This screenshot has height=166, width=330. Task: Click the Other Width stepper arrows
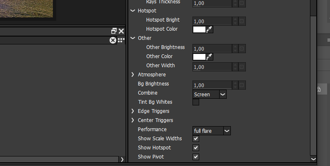[235, 67]
